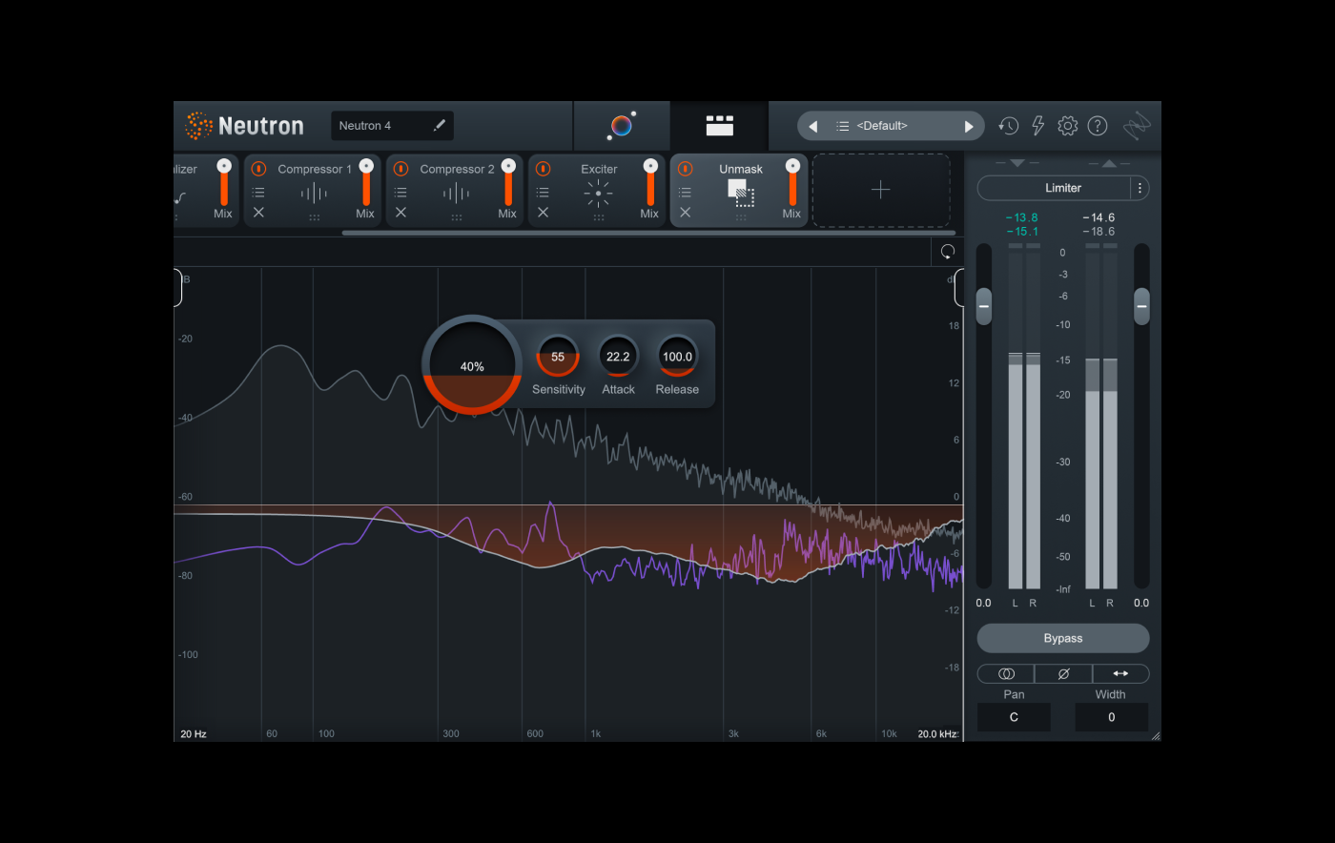Grab Exciter drag handle dots
Viewport: 1335px width, 843px height.
tap(598, 217)
